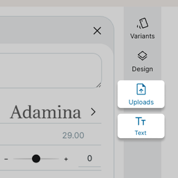Click slider track left of the handle
The height and width of the screenshot is (178, 178).
coord(22,159)
